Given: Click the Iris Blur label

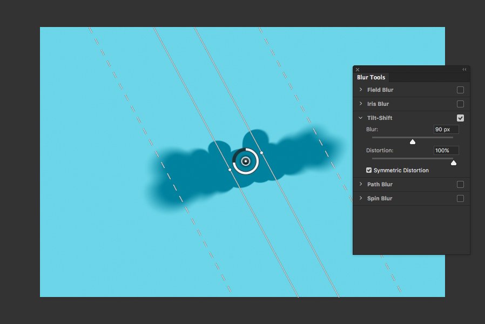Looking at the screenshot, I should (x=378, y=104).
